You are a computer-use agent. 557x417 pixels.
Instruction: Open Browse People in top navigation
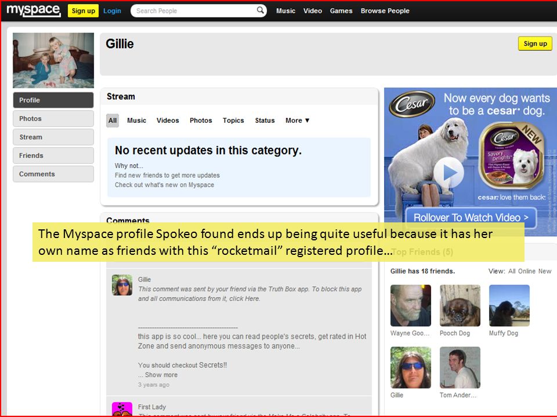[x=385, y=10]
